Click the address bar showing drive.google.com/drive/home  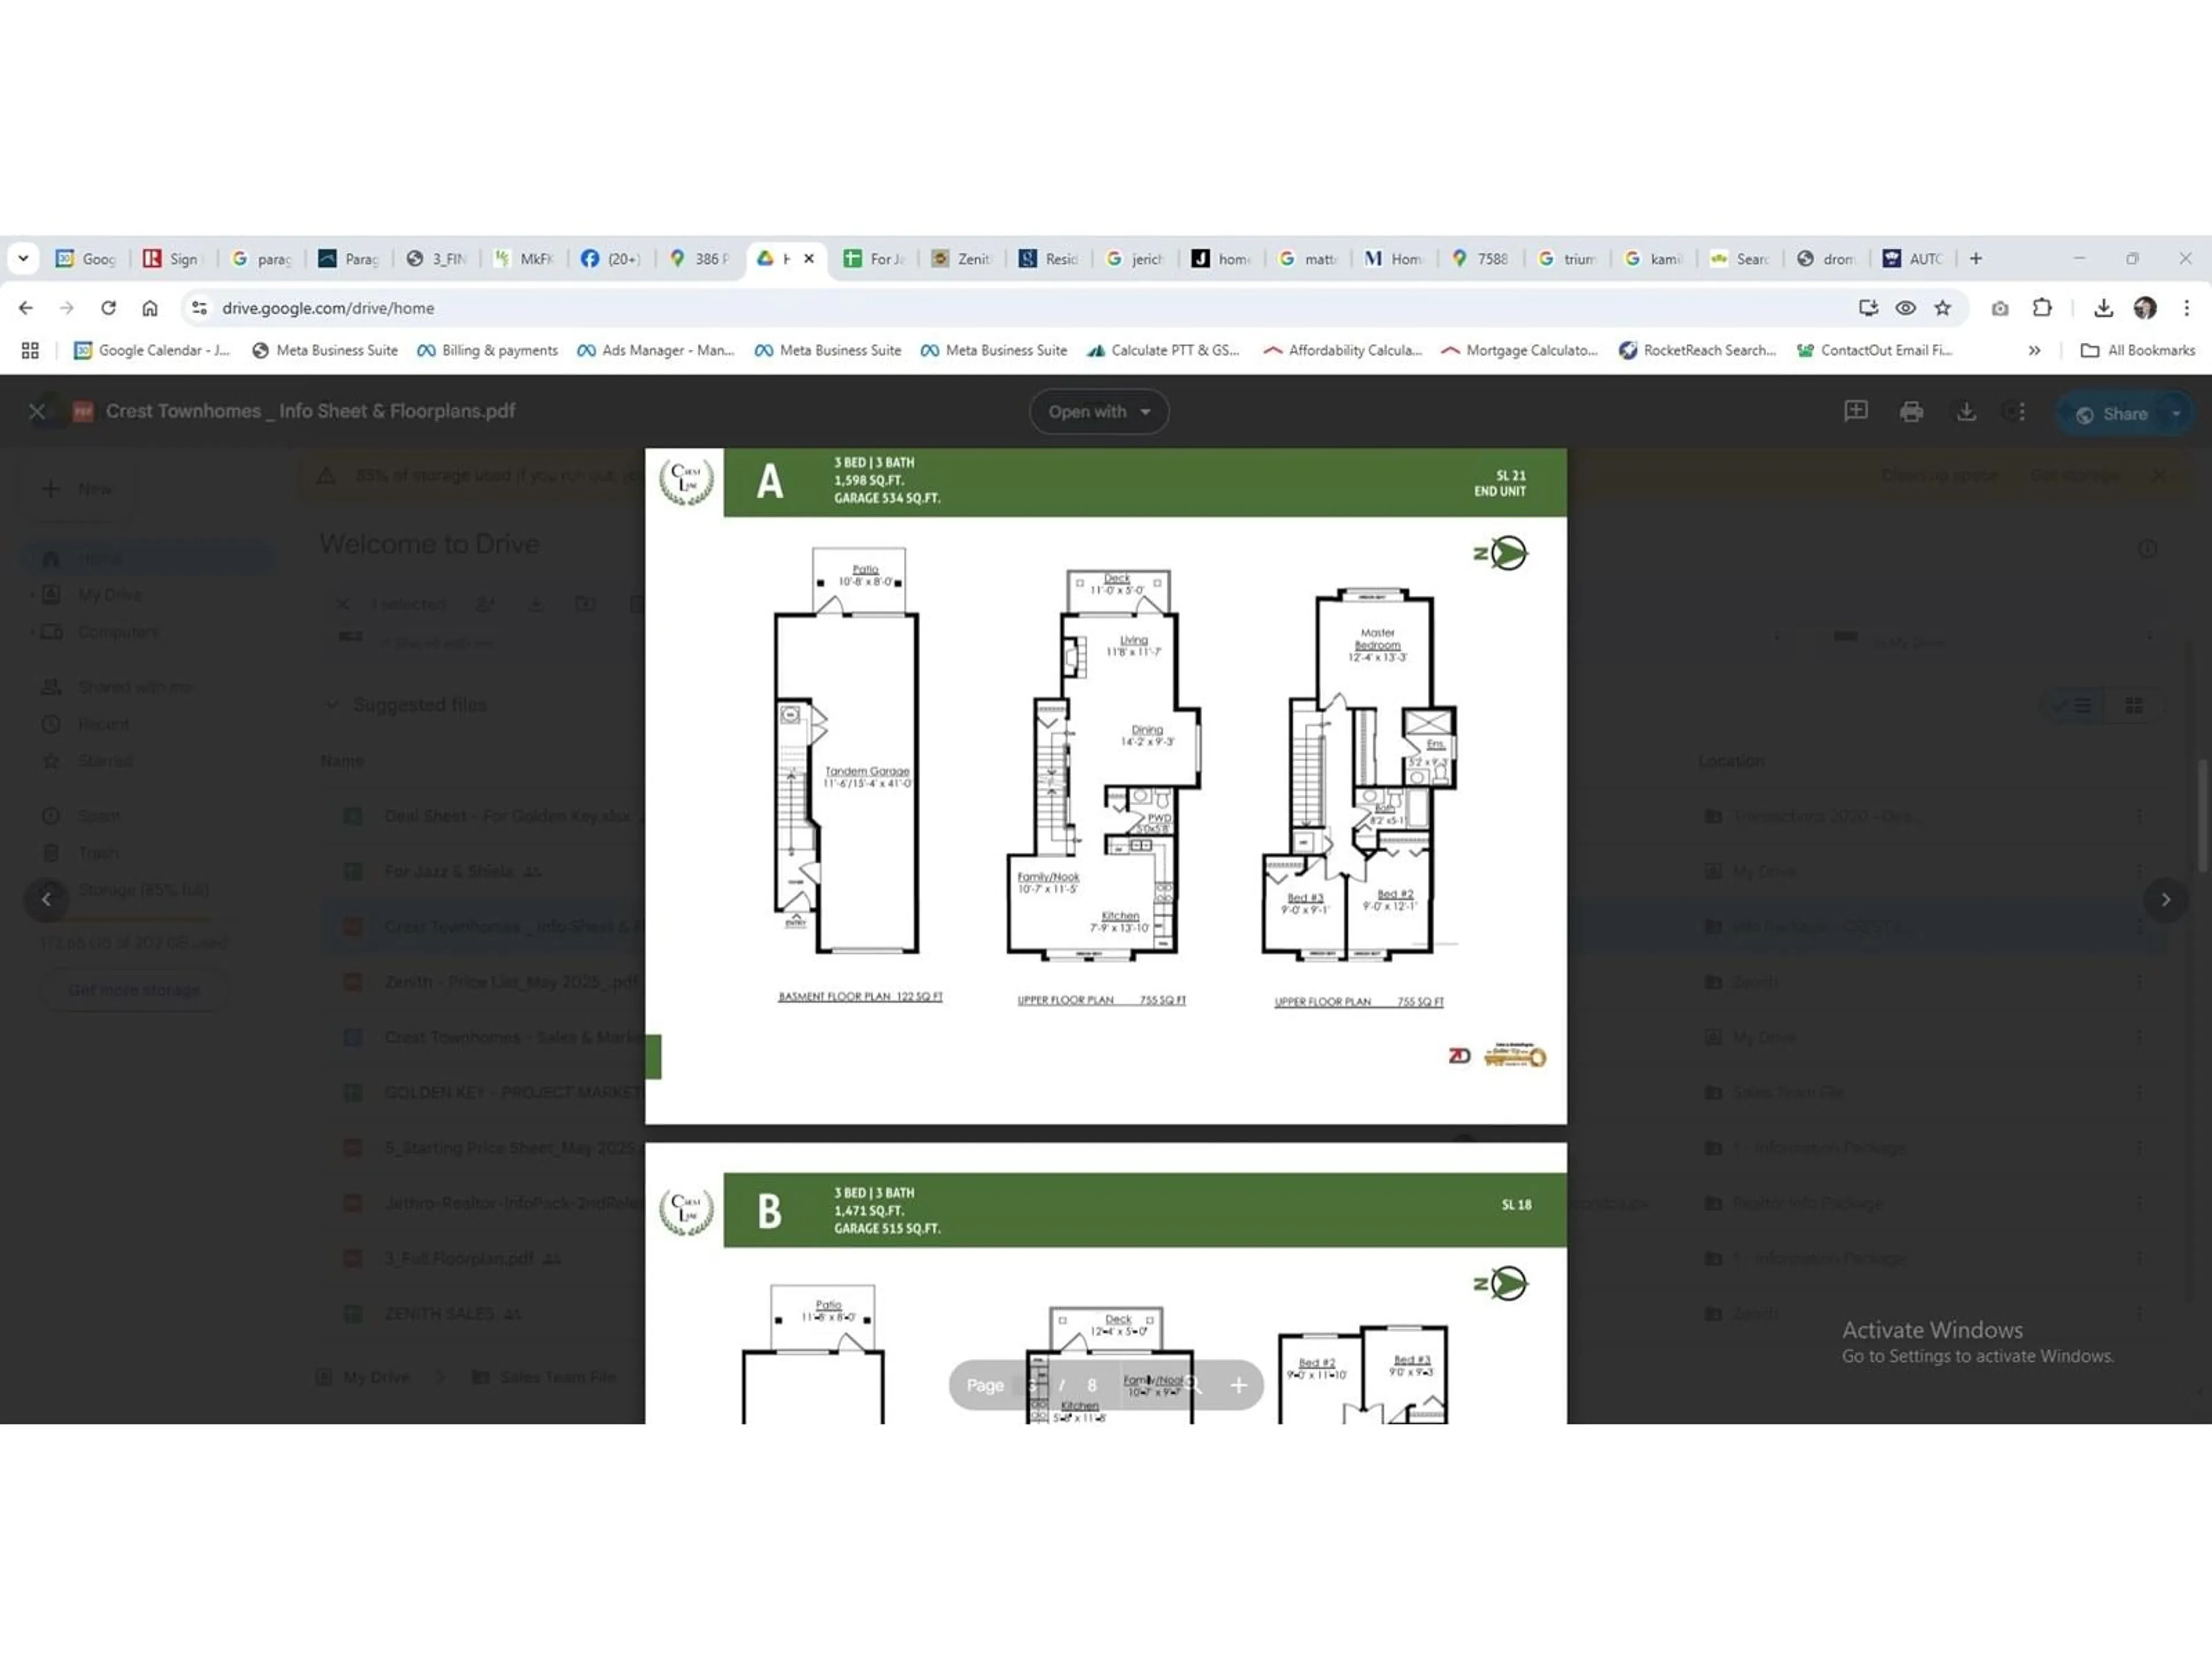click(1030, 308)
